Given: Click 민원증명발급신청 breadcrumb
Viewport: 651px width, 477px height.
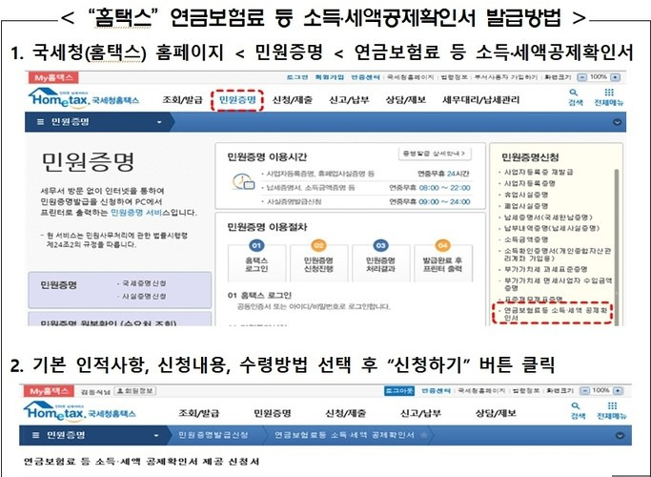Looking at the screenshot, I should (213, 435).
